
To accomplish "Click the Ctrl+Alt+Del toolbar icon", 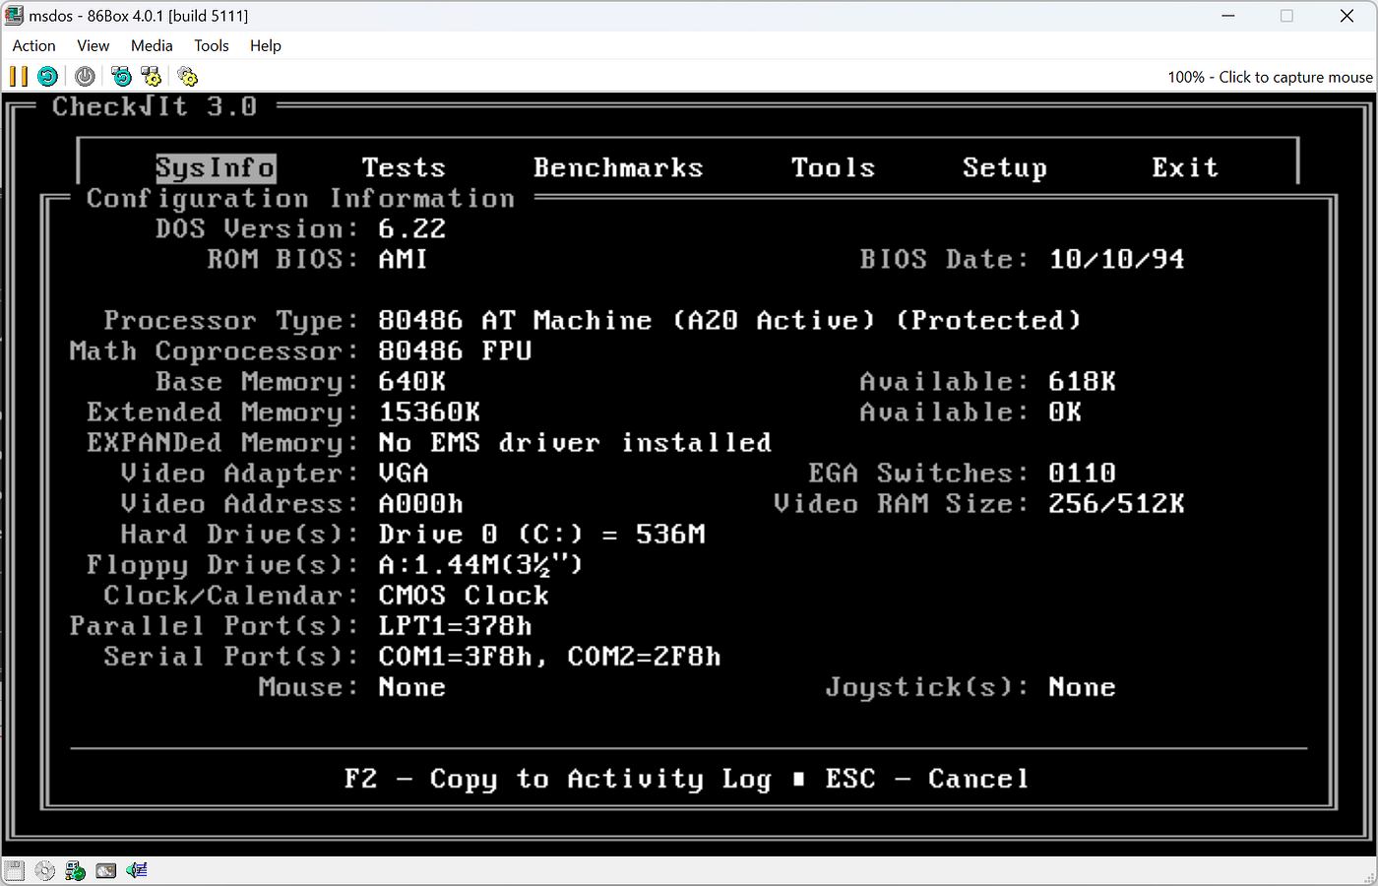I will (121, 77).
